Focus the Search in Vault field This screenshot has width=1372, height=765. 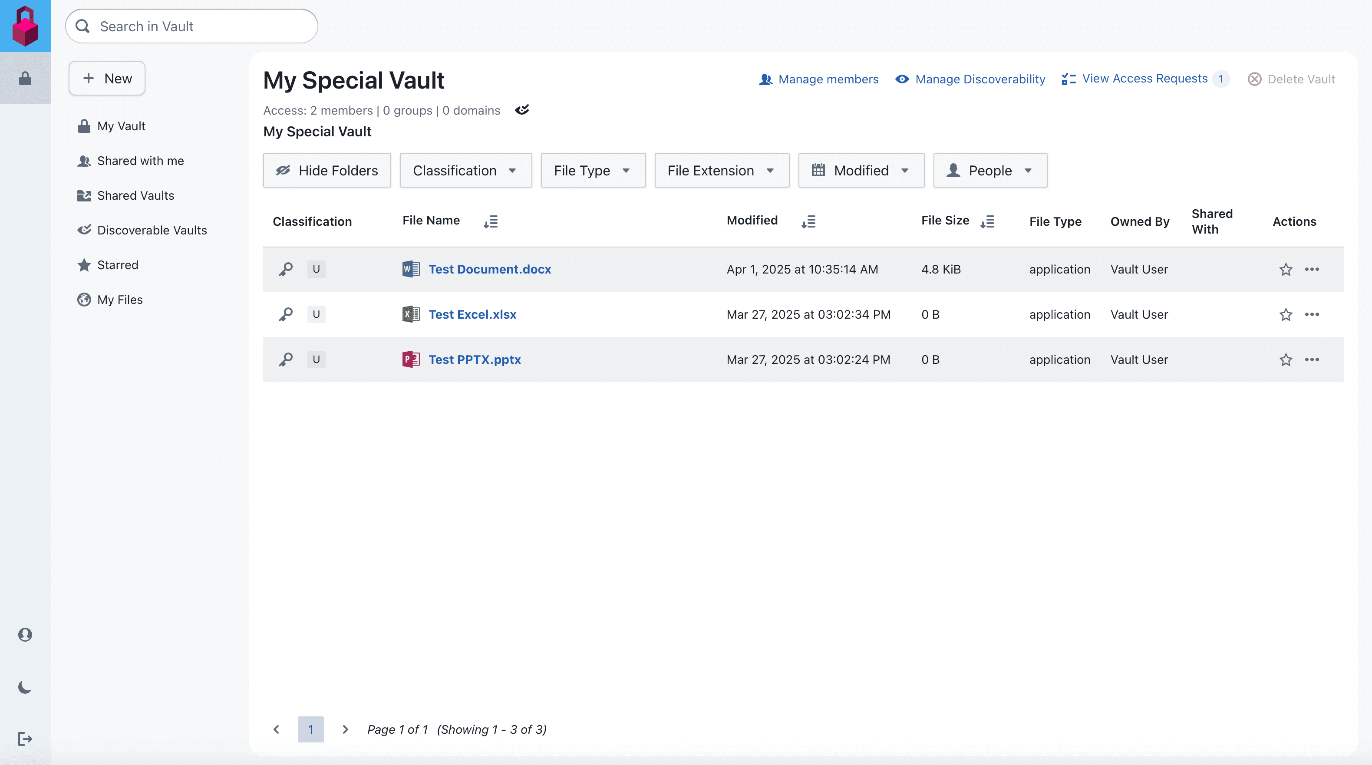point(192,26)
